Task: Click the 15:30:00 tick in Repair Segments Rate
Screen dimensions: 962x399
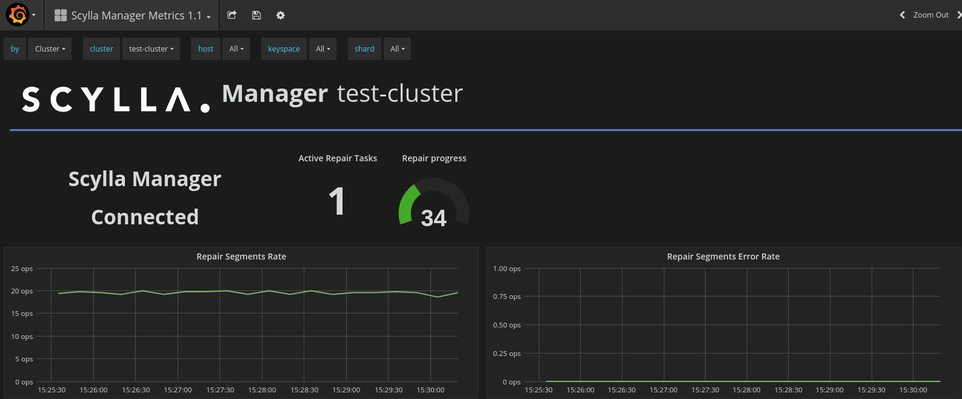Action: point(430,390)
